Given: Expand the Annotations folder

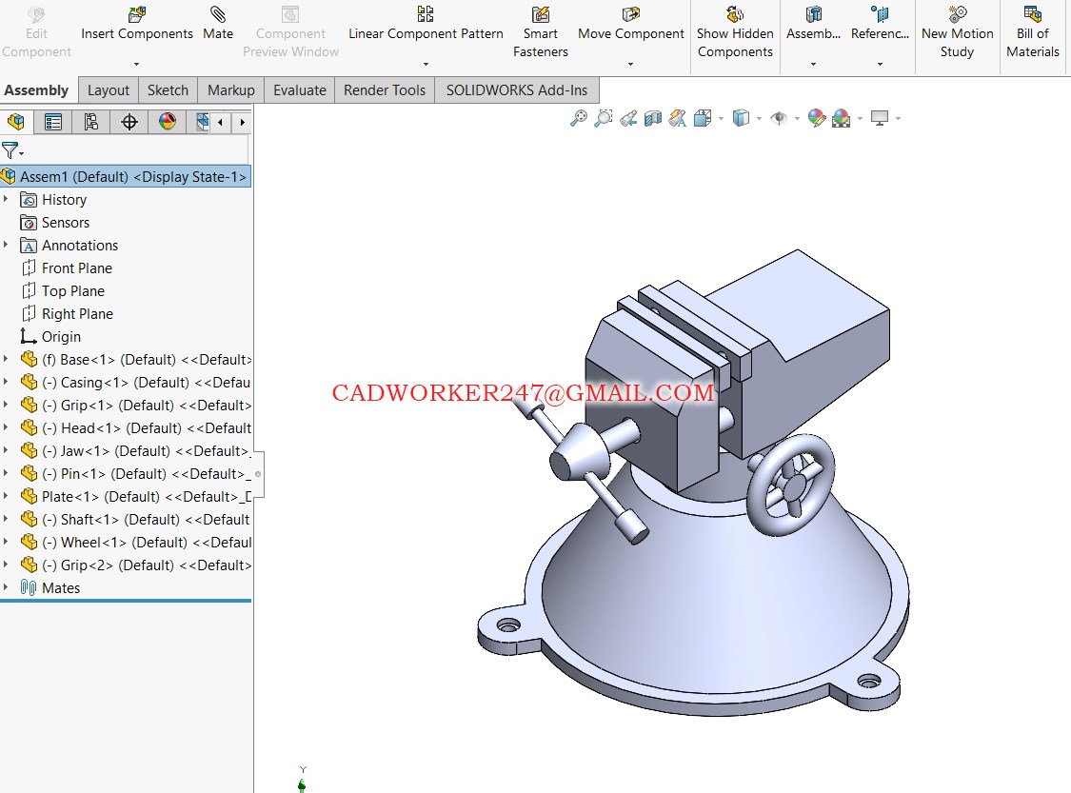Looking at the screenshot, I should pyautogui.click(x=6, y=245).
